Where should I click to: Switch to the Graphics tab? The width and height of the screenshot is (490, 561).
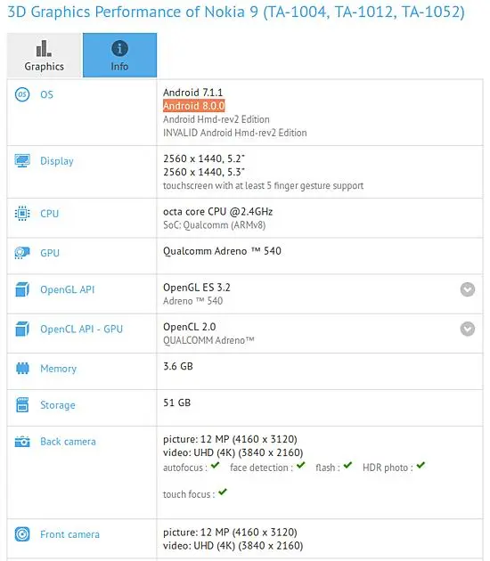pos(45,55)
